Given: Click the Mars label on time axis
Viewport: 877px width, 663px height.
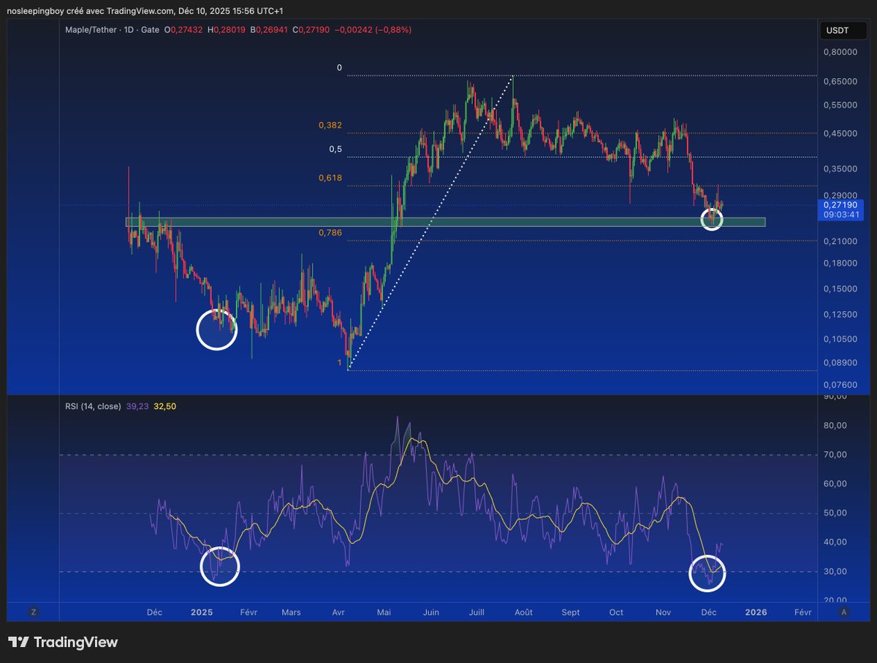Looking at the screenshot, I should (291, 613).
